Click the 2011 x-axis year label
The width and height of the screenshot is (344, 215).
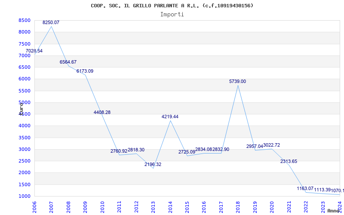click(120, 207)
